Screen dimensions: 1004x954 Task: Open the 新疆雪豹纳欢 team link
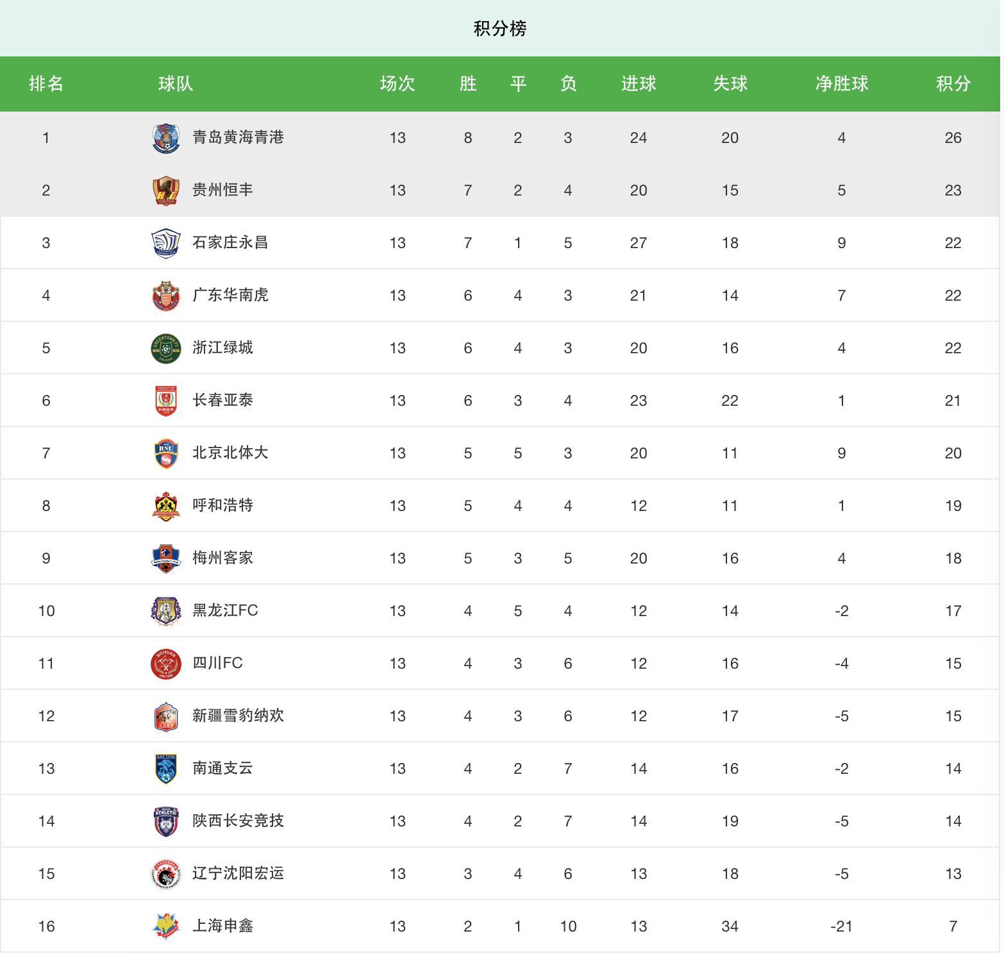[x=238, y=715]
